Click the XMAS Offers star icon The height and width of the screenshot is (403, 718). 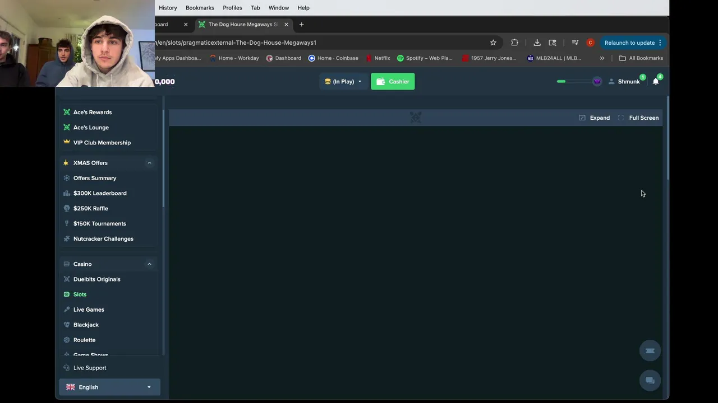[x=66, y=163]
